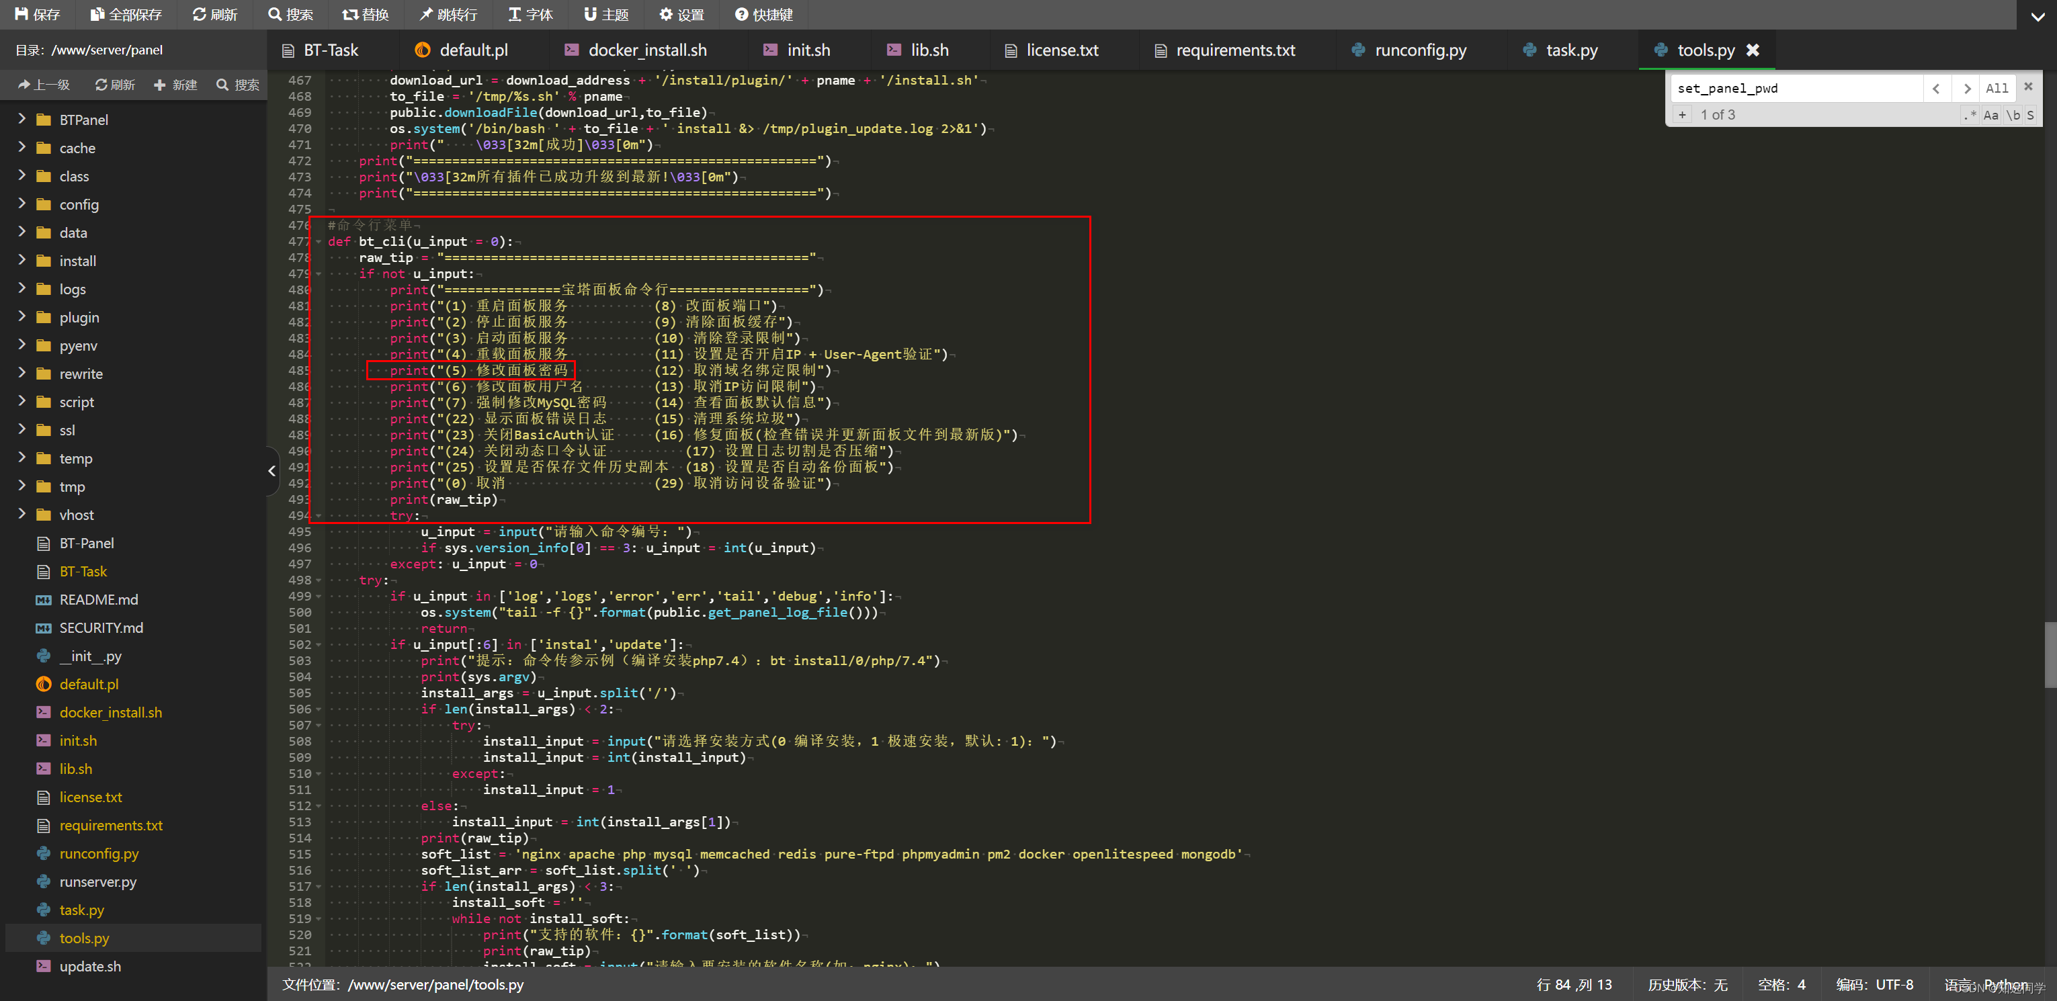Image resolution: width=2057 pixels, height=1001 pixels.
Task: Click the Save All files icon
Action: 126,14
